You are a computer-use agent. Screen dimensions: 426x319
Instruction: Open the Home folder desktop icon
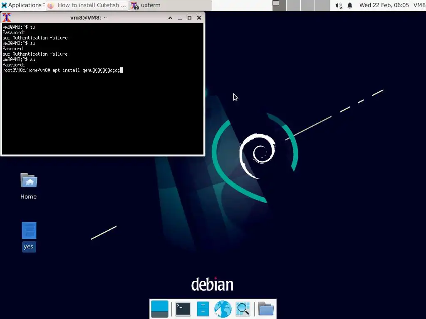29,186
